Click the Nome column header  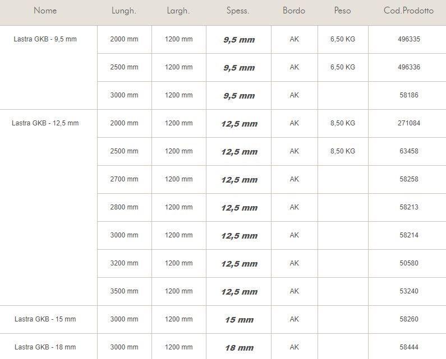[x=45, y=11]
